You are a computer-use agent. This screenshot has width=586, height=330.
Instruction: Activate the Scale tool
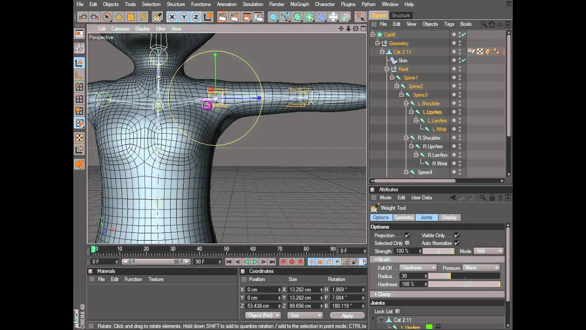(x=130, y=17)
